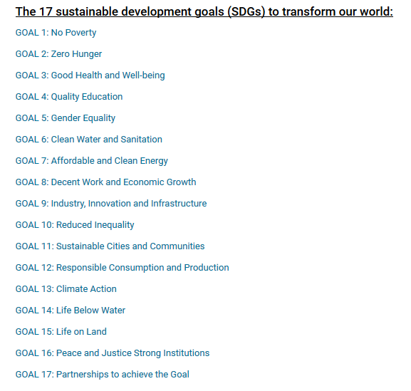Click the GOAL 10: Reduced Inequality link
Viewport: 411px width, 391px height.
click(x=75, y=225)
